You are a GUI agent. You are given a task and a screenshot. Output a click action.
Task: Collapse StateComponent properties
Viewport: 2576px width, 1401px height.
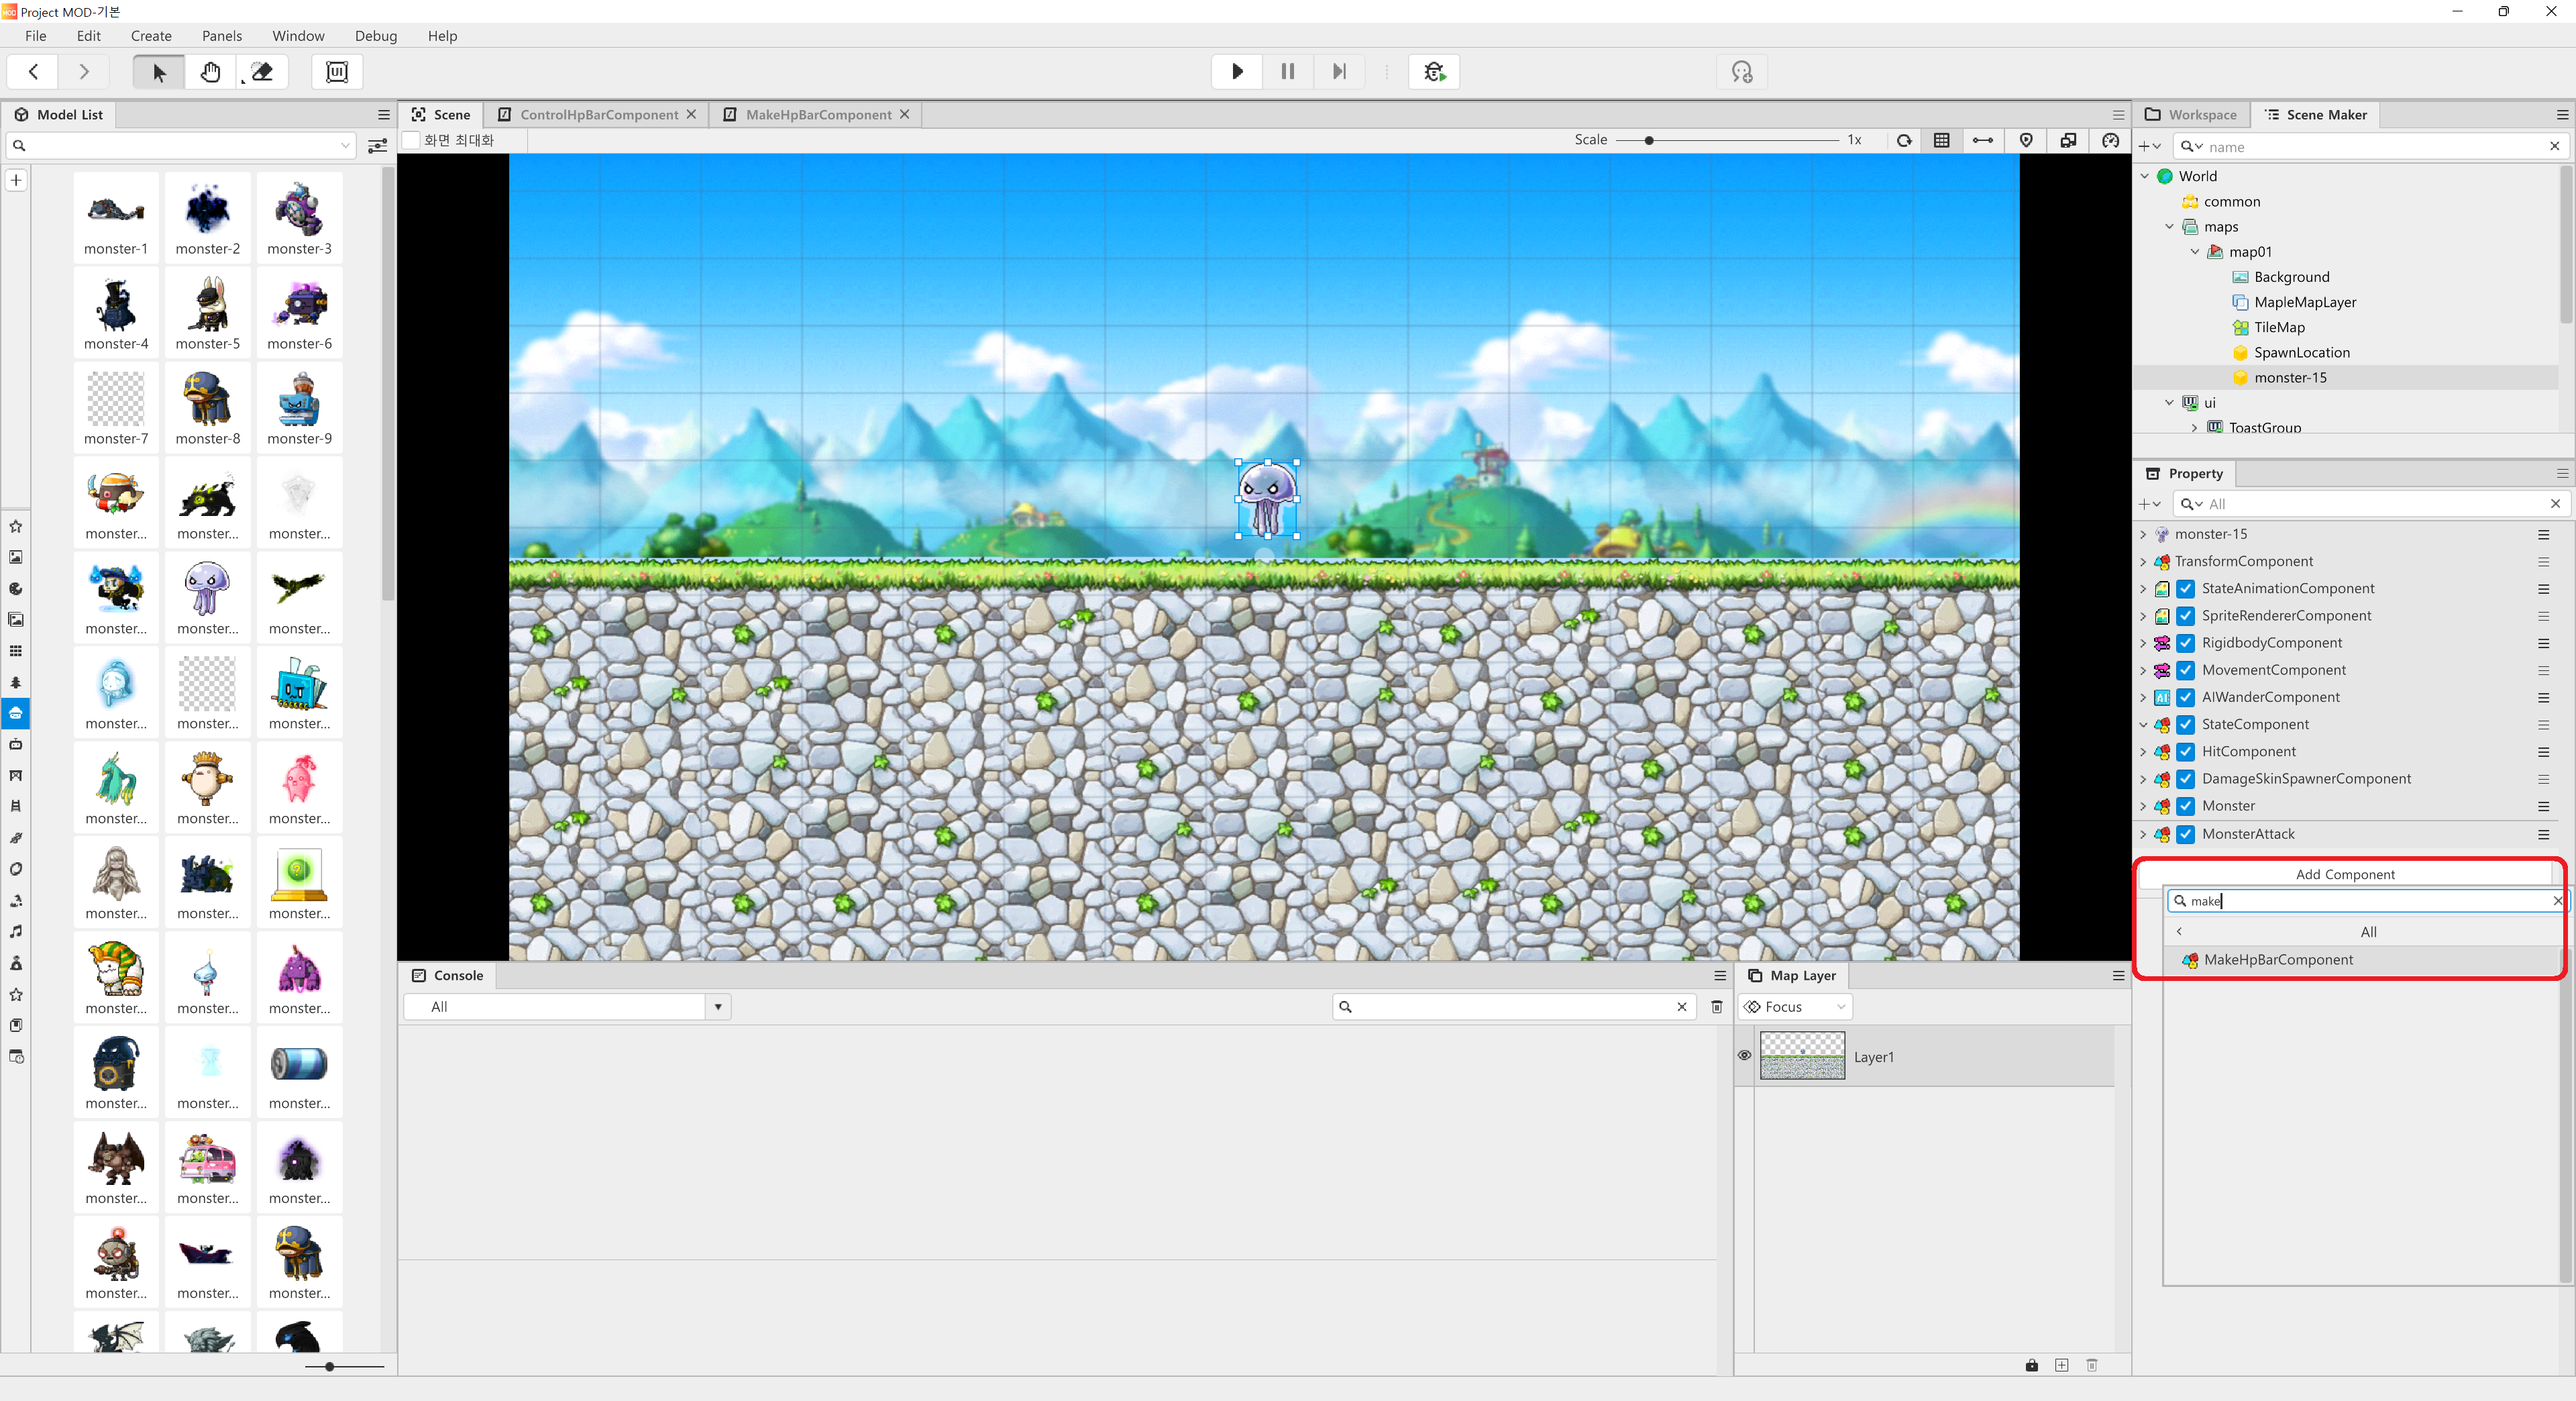click(x=2143, y=725)
